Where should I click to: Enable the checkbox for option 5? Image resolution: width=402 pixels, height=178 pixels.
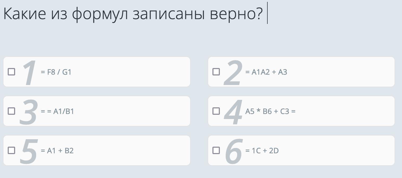click(11, 150)
